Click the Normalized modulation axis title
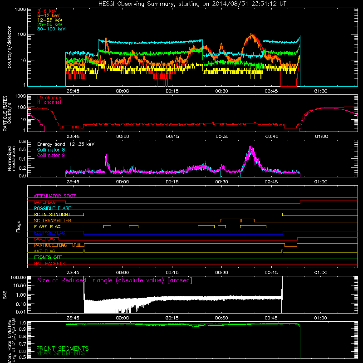Image resolution: width=363 pixels, height=363 pixels. [x=11, y=158]
